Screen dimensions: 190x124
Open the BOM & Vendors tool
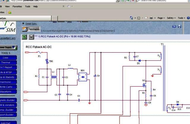click(8, 105)
